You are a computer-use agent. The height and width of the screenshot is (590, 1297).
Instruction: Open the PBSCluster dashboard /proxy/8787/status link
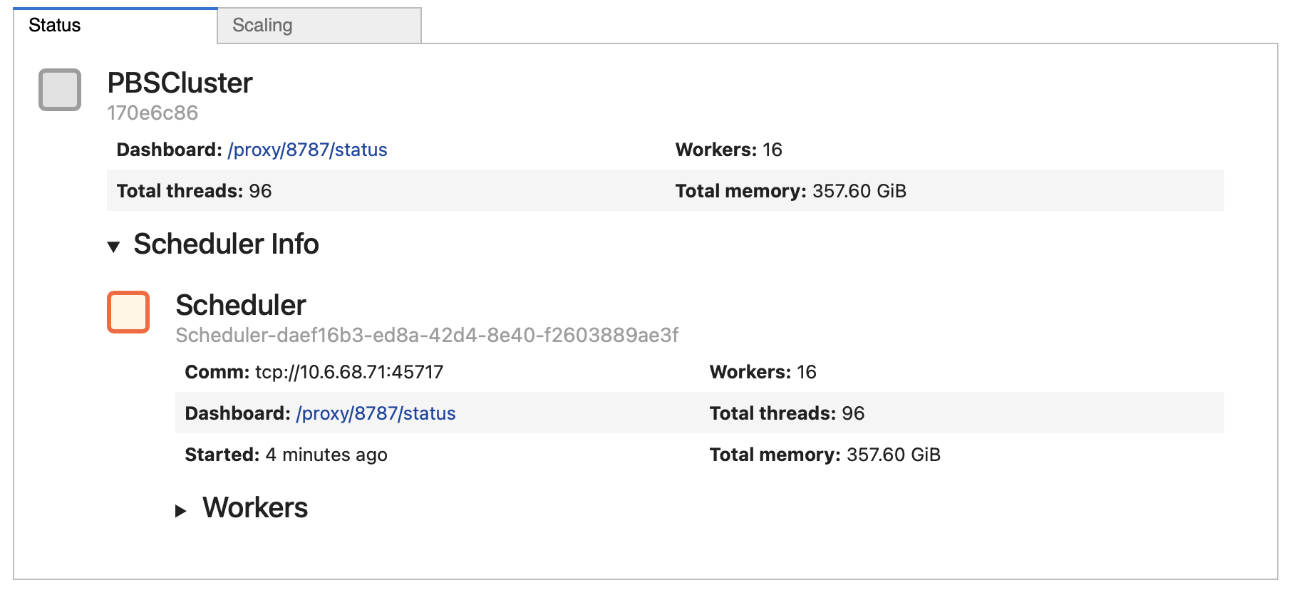click(307, 150)
